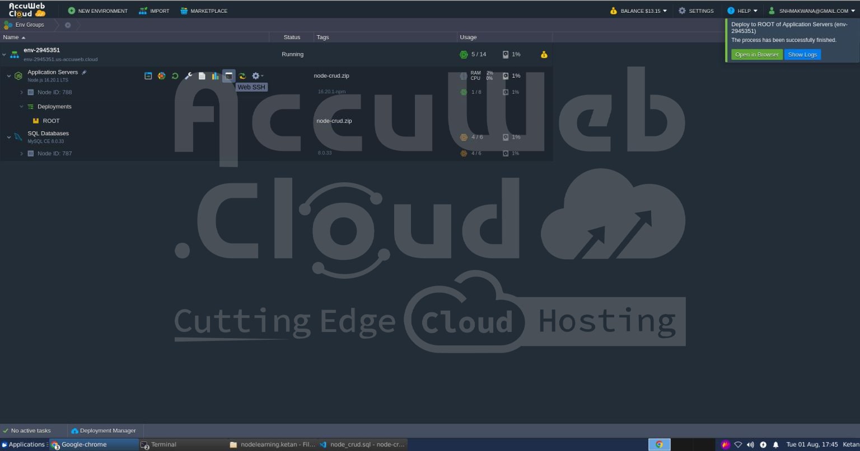Open the Marketplace menu item
Screen dimensions: 860x451
click(x=204, y=11)
